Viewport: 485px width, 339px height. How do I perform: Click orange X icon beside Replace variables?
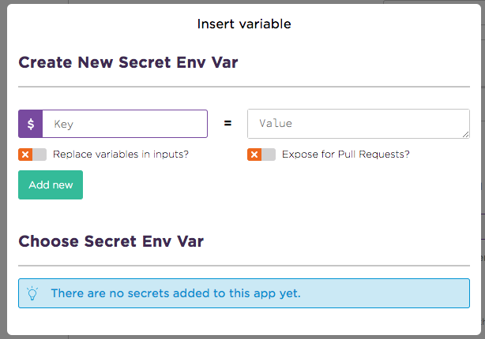coord(25,155)
